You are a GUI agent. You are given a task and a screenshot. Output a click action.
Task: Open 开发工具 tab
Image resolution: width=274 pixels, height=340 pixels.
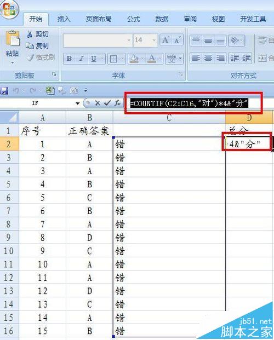253,19
